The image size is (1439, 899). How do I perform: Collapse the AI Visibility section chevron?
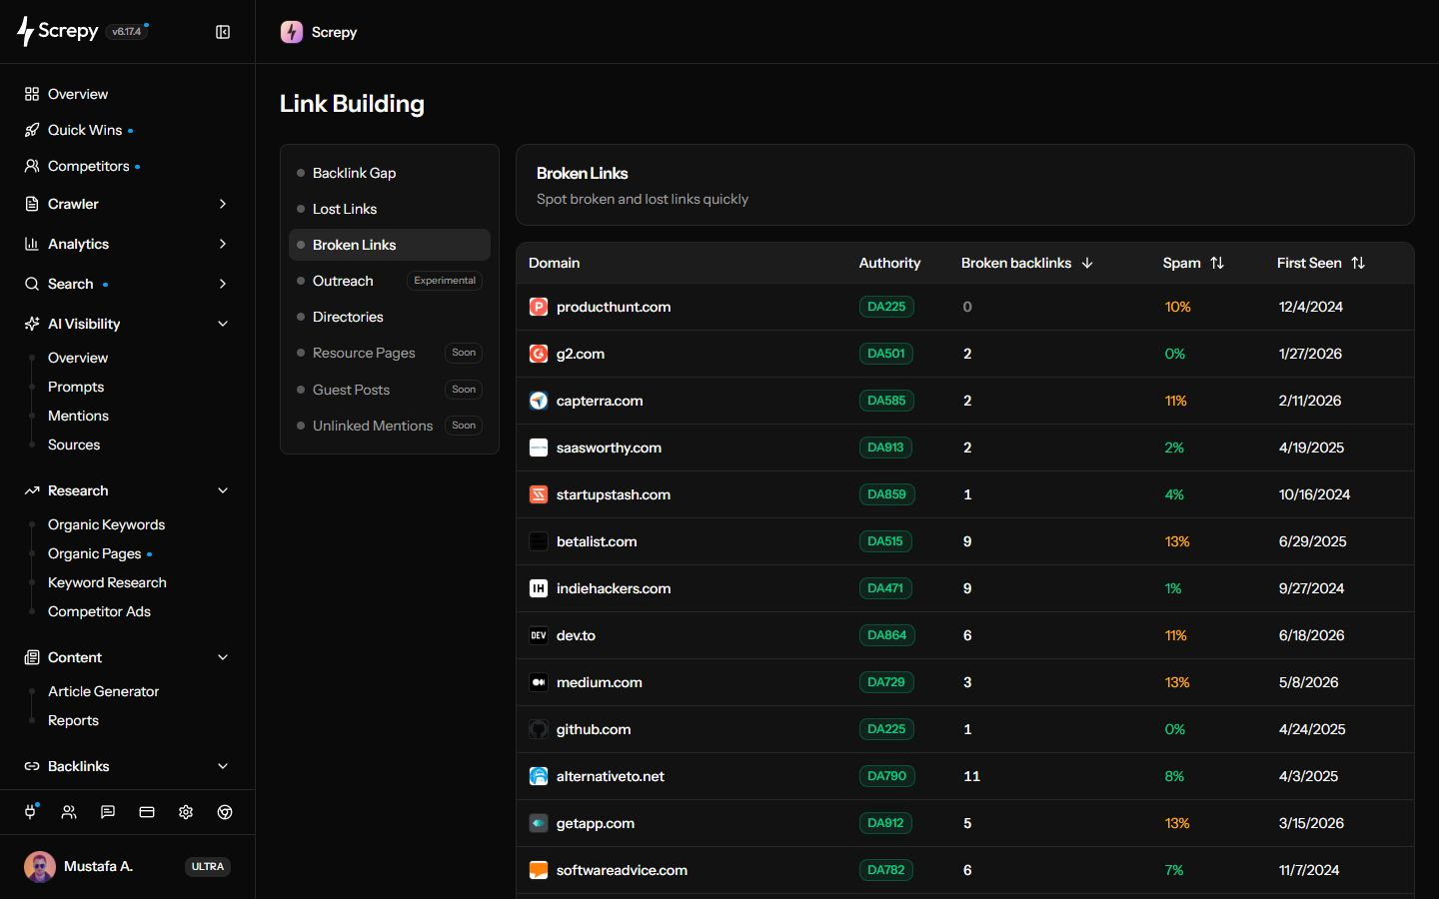point(223,324)
